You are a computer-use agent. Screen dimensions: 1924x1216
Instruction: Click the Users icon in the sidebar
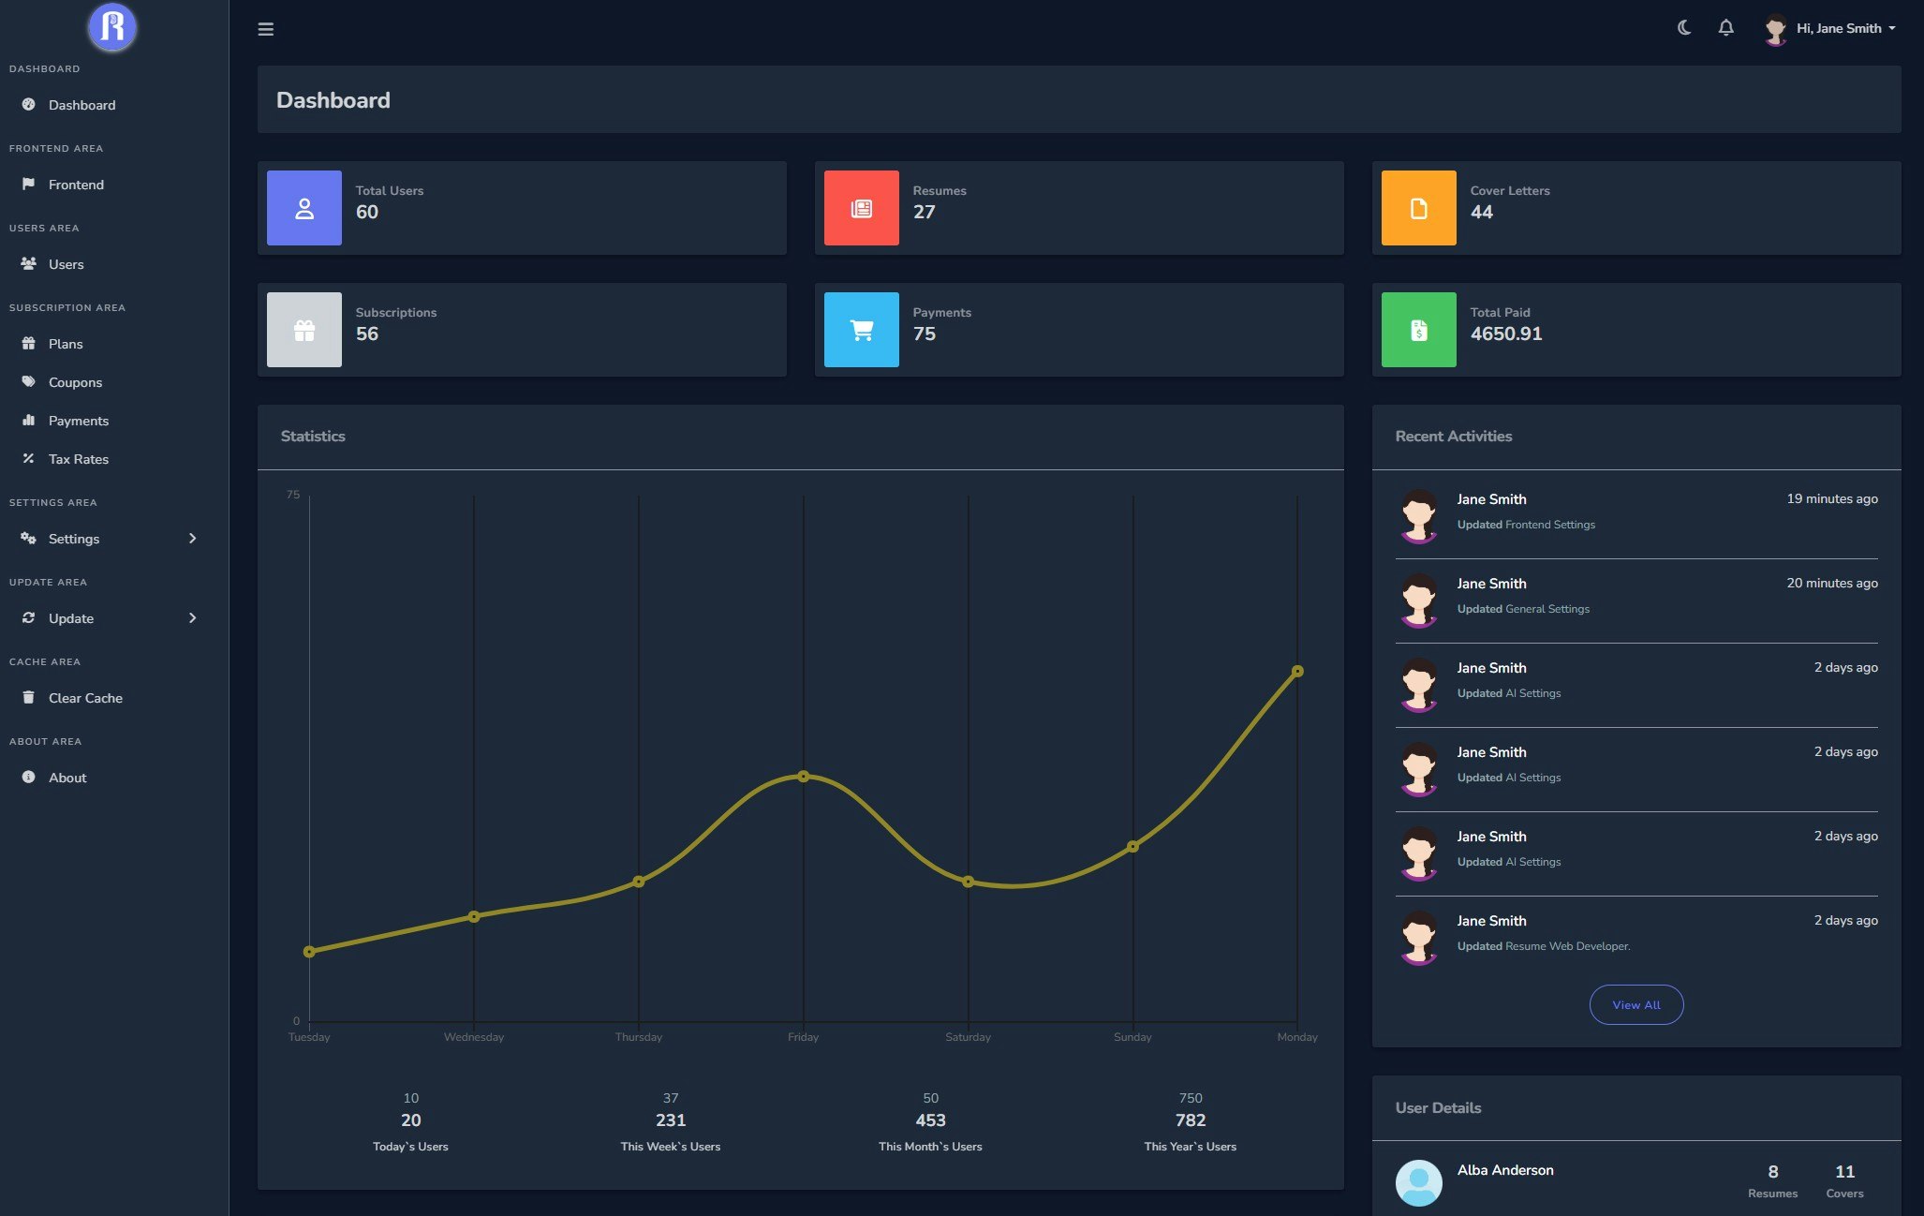27,263
